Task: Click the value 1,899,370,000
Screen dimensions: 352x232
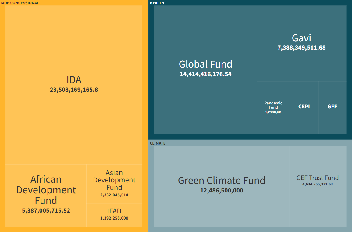Action: coord(273,112)
